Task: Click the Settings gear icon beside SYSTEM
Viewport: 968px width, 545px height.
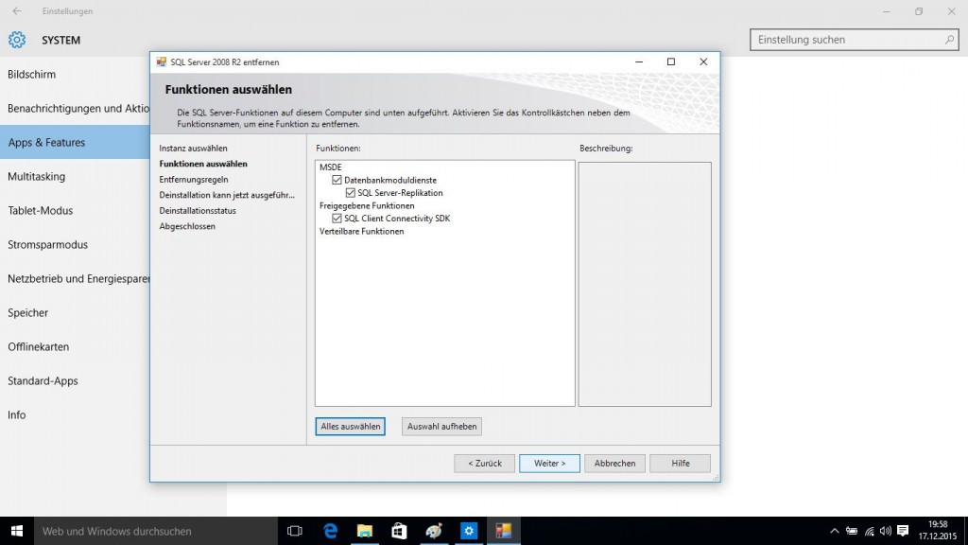Action: tap(17, 41)
